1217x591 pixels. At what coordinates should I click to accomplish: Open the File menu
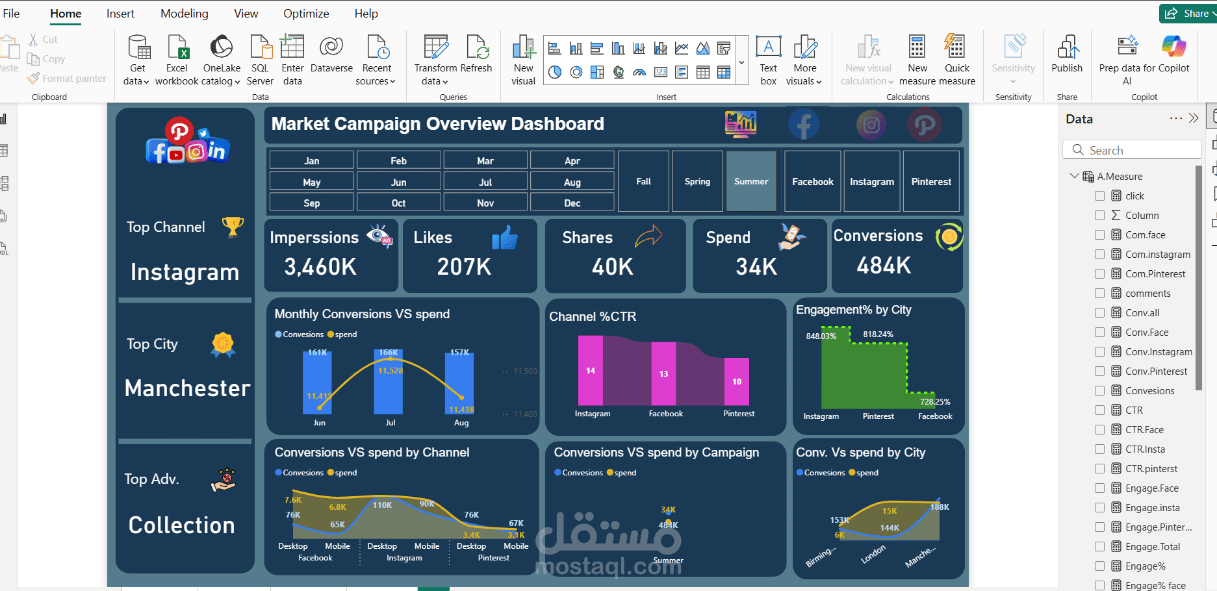pyautogui.click(x=11, y=14)
